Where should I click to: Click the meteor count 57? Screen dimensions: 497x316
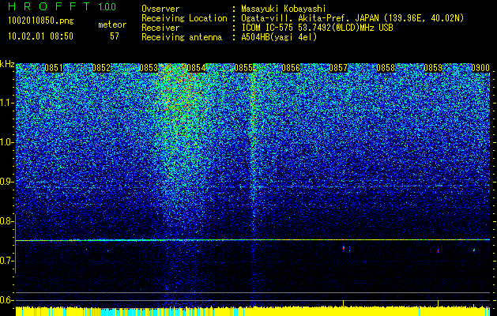click(115, 36)
